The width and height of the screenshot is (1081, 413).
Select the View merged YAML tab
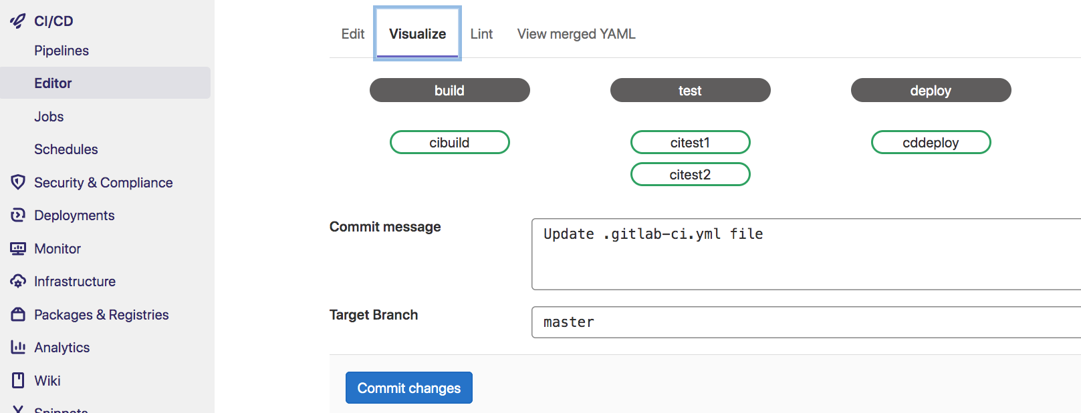tap(576, 34)
